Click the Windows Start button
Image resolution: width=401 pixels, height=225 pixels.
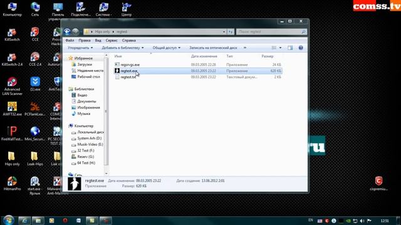pos(8,220)
